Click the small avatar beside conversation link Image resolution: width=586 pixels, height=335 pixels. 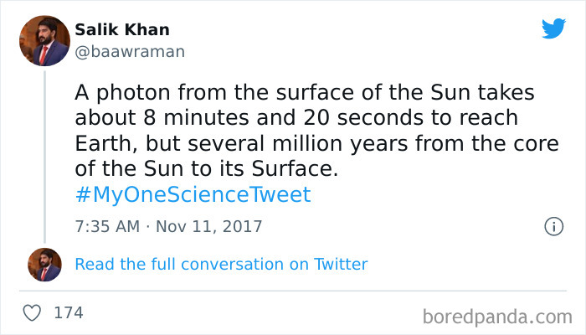[45, 265]
